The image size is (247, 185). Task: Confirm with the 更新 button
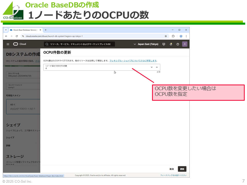point(182,169)
